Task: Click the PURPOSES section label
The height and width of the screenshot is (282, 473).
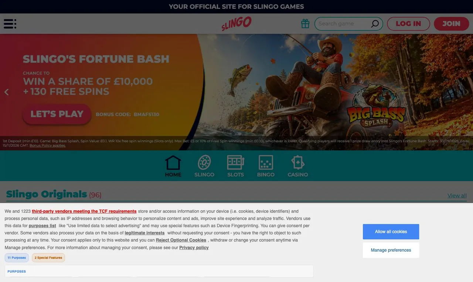Action: [17, 271]
